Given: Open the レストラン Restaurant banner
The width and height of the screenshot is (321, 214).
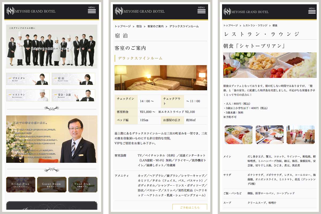Looking at the screenshot, I should 28,95.
